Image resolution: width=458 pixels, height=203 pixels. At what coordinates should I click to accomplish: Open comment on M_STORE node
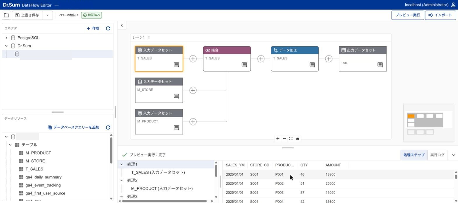[176, 96]
